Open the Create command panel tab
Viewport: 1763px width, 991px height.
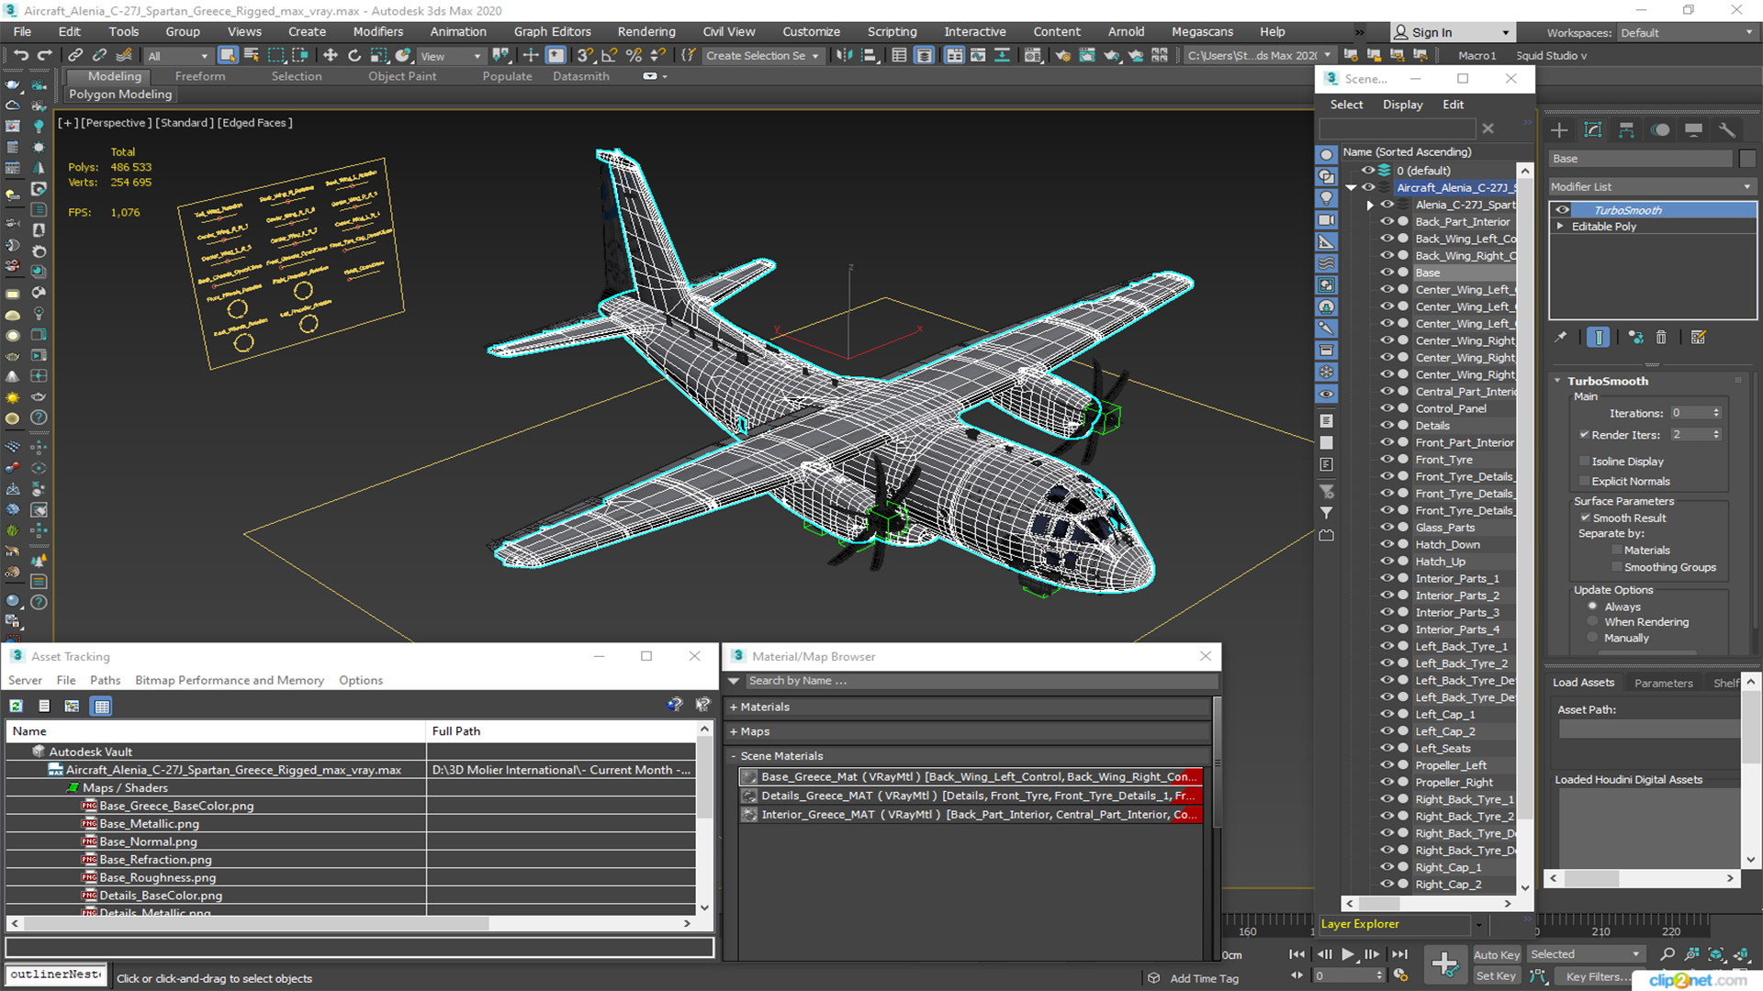[x=1559, y=130]
